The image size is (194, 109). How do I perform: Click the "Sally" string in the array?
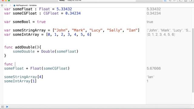tap(115, 30)
